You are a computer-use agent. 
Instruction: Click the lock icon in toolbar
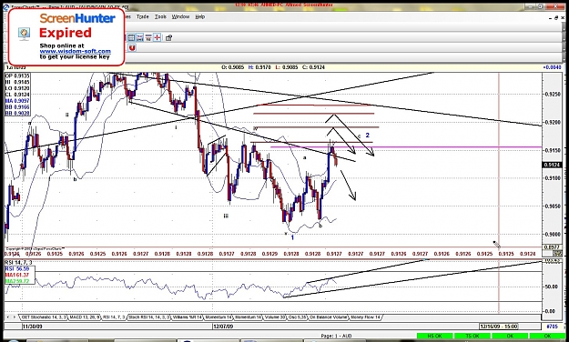168,37
